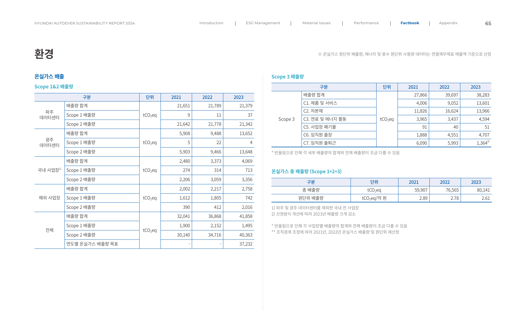This screenshot has width=526, height=336.
Task: Click the 파주 데이터센터 row label
Action: [49, 115]
